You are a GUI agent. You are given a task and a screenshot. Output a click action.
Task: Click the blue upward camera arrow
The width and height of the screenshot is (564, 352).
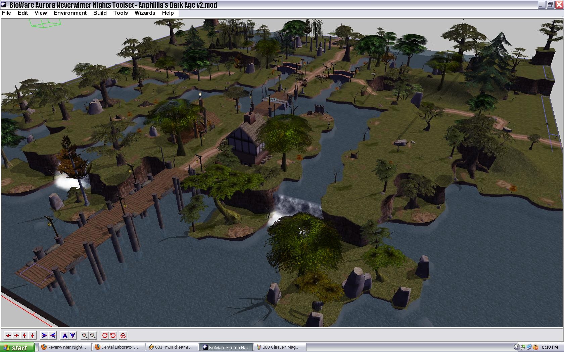click(65, 335)
